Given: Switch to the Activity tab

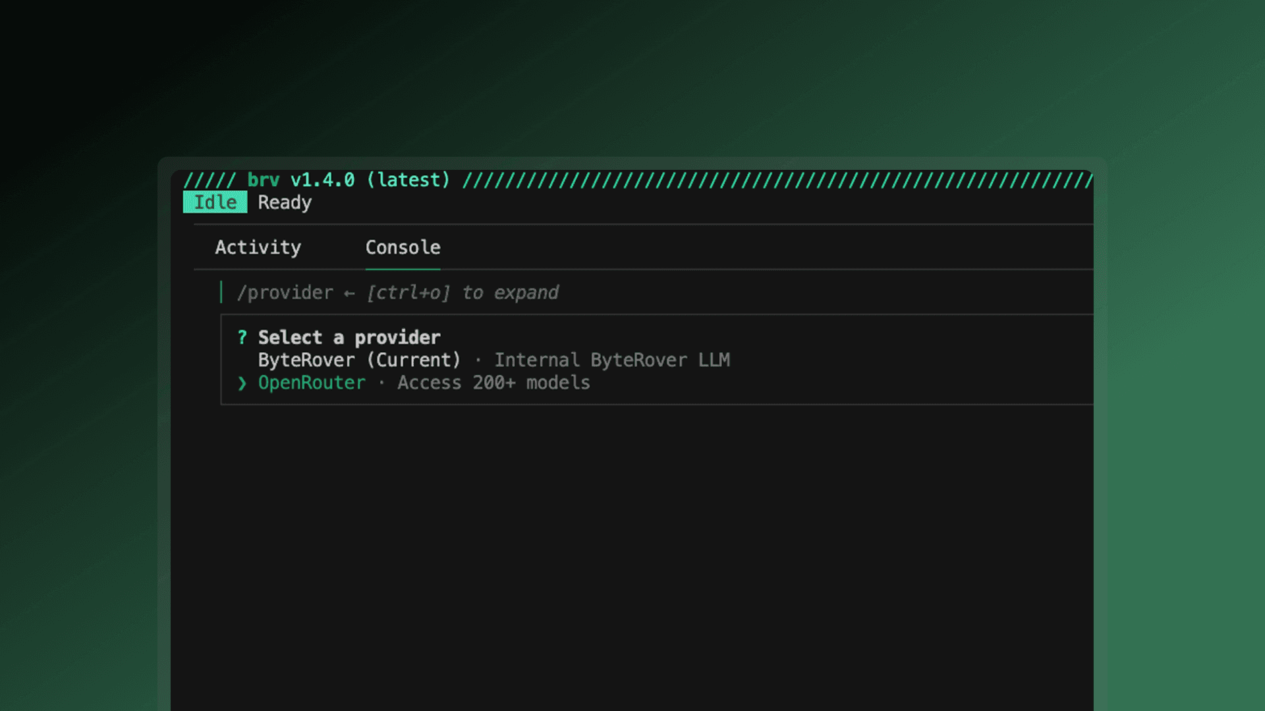Looking at the screenshot, I should pyautogui.click(x=258, y=248).
